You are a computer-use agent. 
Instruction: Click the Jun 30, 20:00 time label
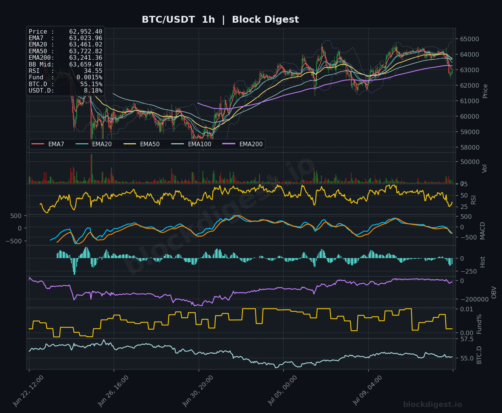tap(198, 391)
